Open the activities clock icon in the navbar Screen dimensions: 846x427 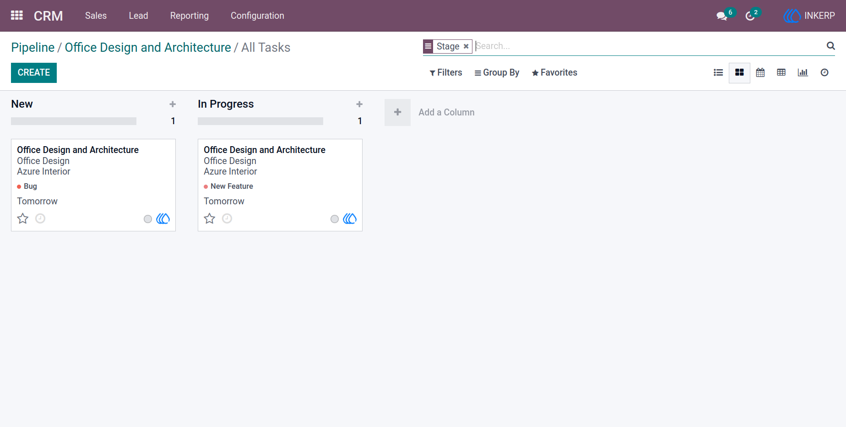[750, 16]
